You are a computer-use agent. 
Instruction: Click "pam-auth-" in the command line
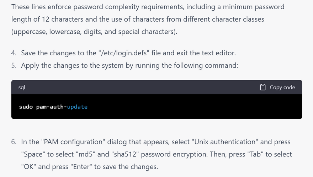pos(52,107)
